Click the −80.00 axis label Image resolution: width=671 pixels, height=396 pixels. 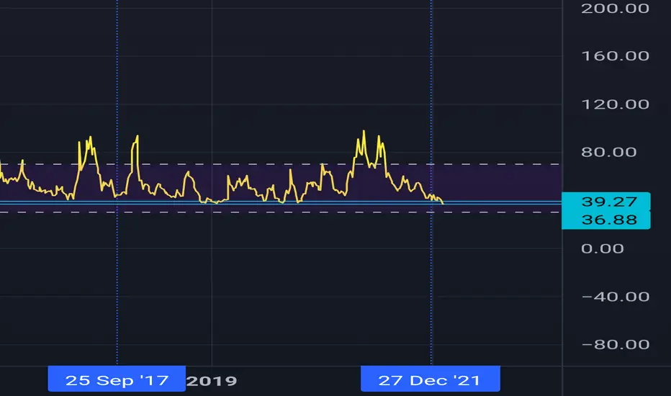point(616,344)
